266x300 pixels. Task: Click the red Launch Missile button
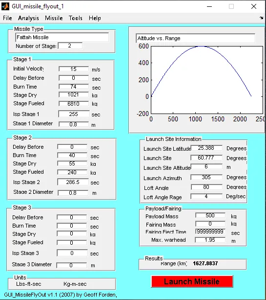[x=192, y=281]
